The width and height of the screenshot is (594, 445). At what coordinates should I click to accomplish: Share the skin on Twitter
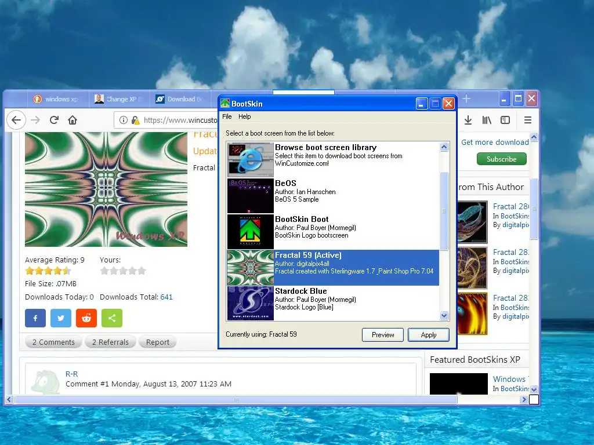[x=60, y=318]
